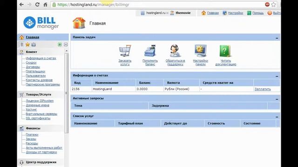Collapse the Товары/Услуги menu section
This screenshot has height=167, width=298.
(38, 94)
